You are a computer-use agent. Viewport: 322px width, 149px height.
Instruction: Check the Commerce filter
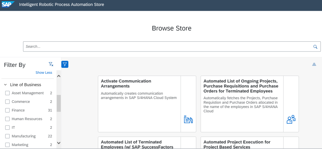click(x=7, y=102)
